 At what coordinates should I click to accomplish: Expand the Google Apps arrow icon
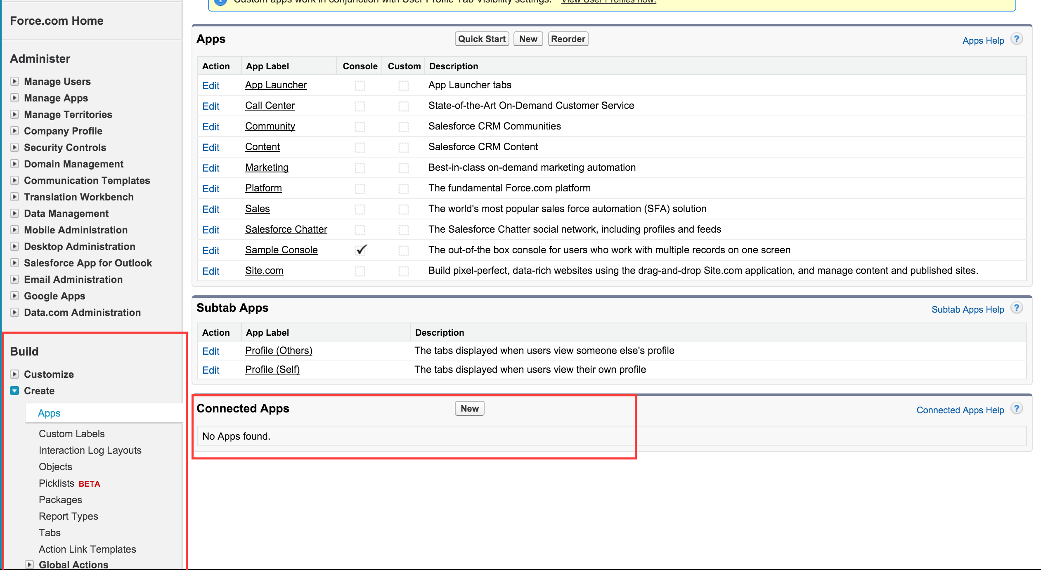pyautogui.click(x=14, y=296)
